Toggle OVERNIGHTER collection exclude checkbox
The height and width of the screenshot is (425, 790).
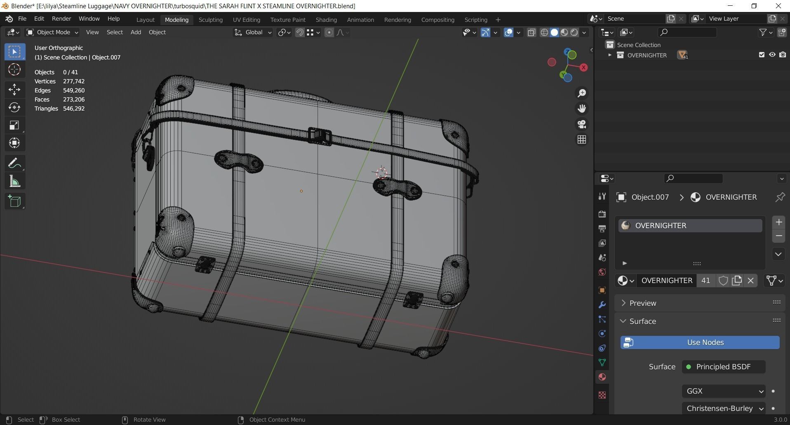(x=762, y=55)
